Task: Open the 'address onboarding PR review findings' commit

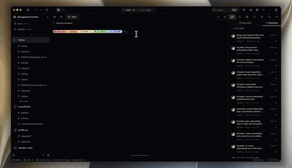Action: pyautogui.click(x=255, y=62)
